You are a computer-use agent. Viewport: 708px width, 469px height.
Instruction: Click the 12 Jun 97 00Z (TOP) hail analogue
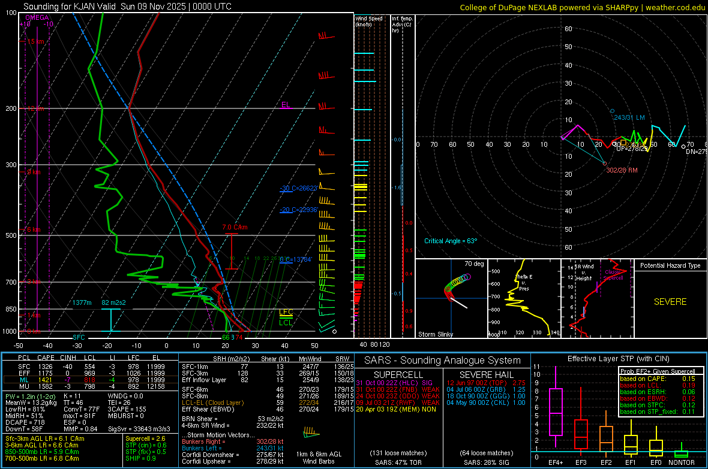486,383
